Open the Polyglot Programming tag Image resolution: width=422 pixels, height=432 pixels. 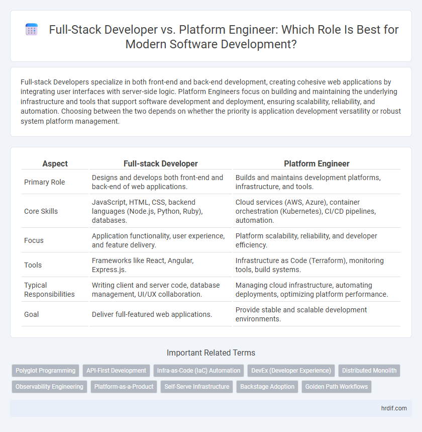pos(45,371)
